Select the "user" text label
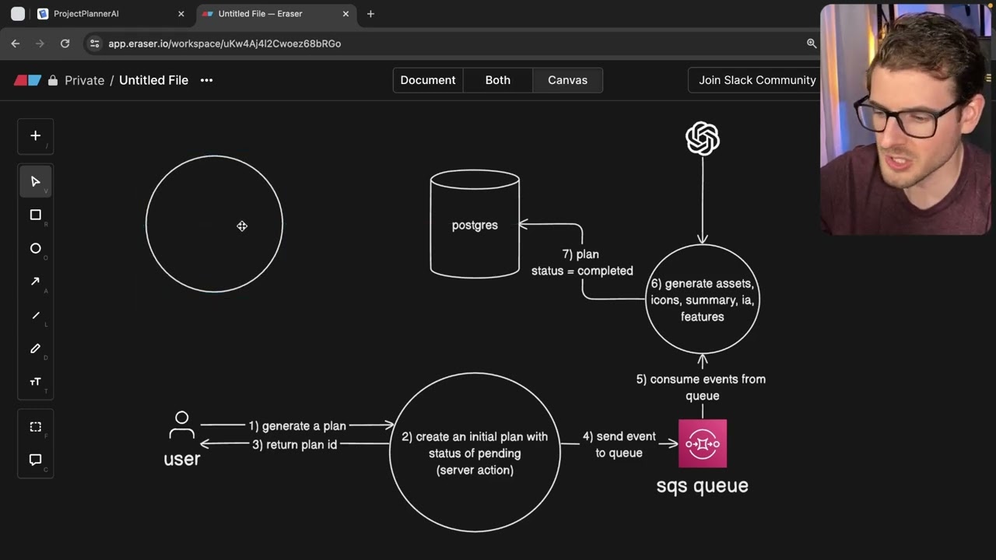The image size is (996, 560). (x=182, y=459)
